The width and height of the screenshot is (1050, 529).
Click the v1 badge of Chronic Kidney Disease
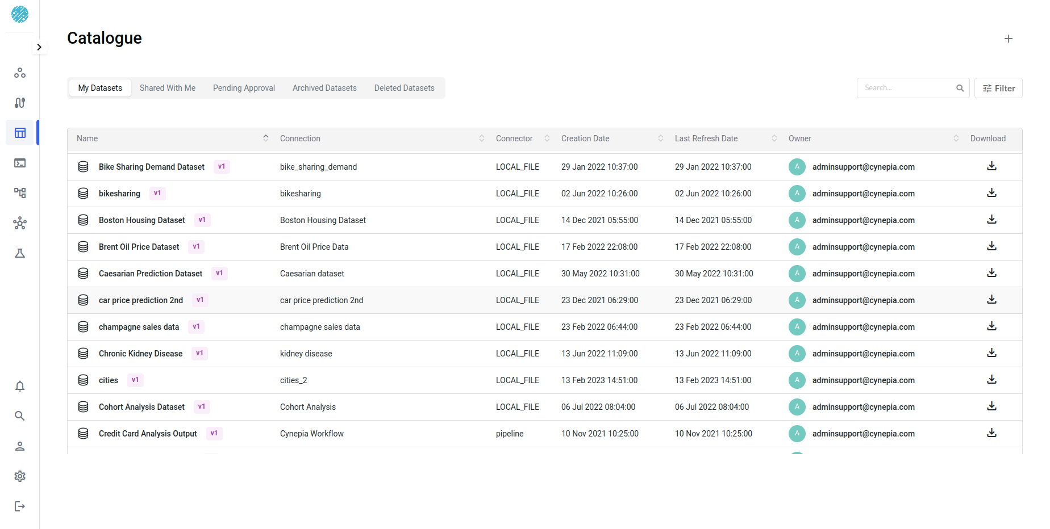point(199,353)
